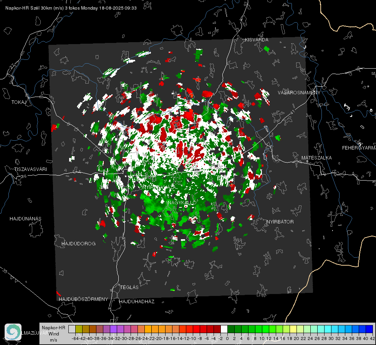Screen dimensions: 376x345
Task: Click the swirl weather logo icon
Action: [13, 332]
